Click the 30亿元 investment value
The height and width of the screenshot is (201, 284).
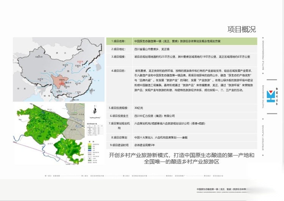pyautogui.click(x=139, y=108)
